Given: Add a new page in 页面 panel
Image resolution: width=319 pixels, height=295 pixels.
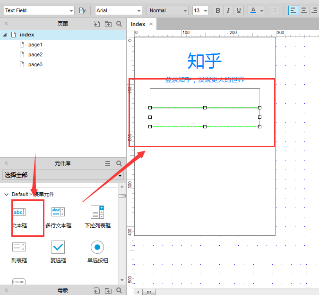Looking at the screenshot, I should (x=97, y=24).
